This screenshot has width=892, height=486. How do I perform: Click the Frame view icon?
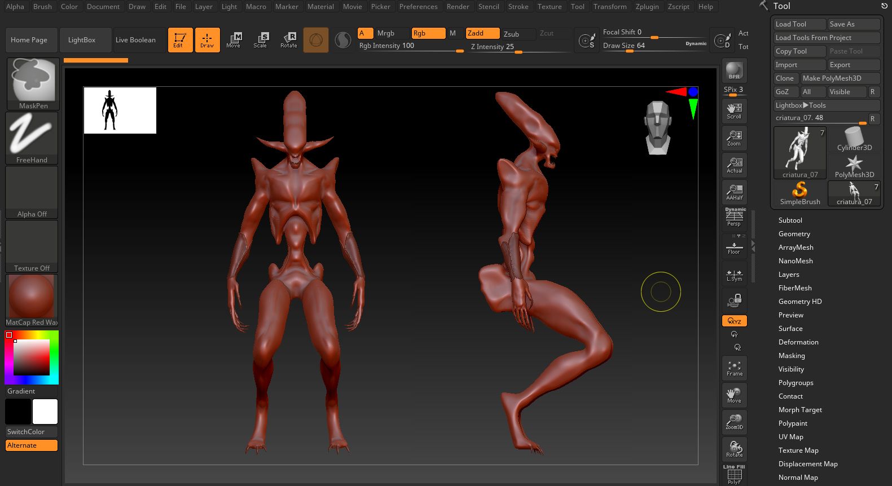pos(734,368)
